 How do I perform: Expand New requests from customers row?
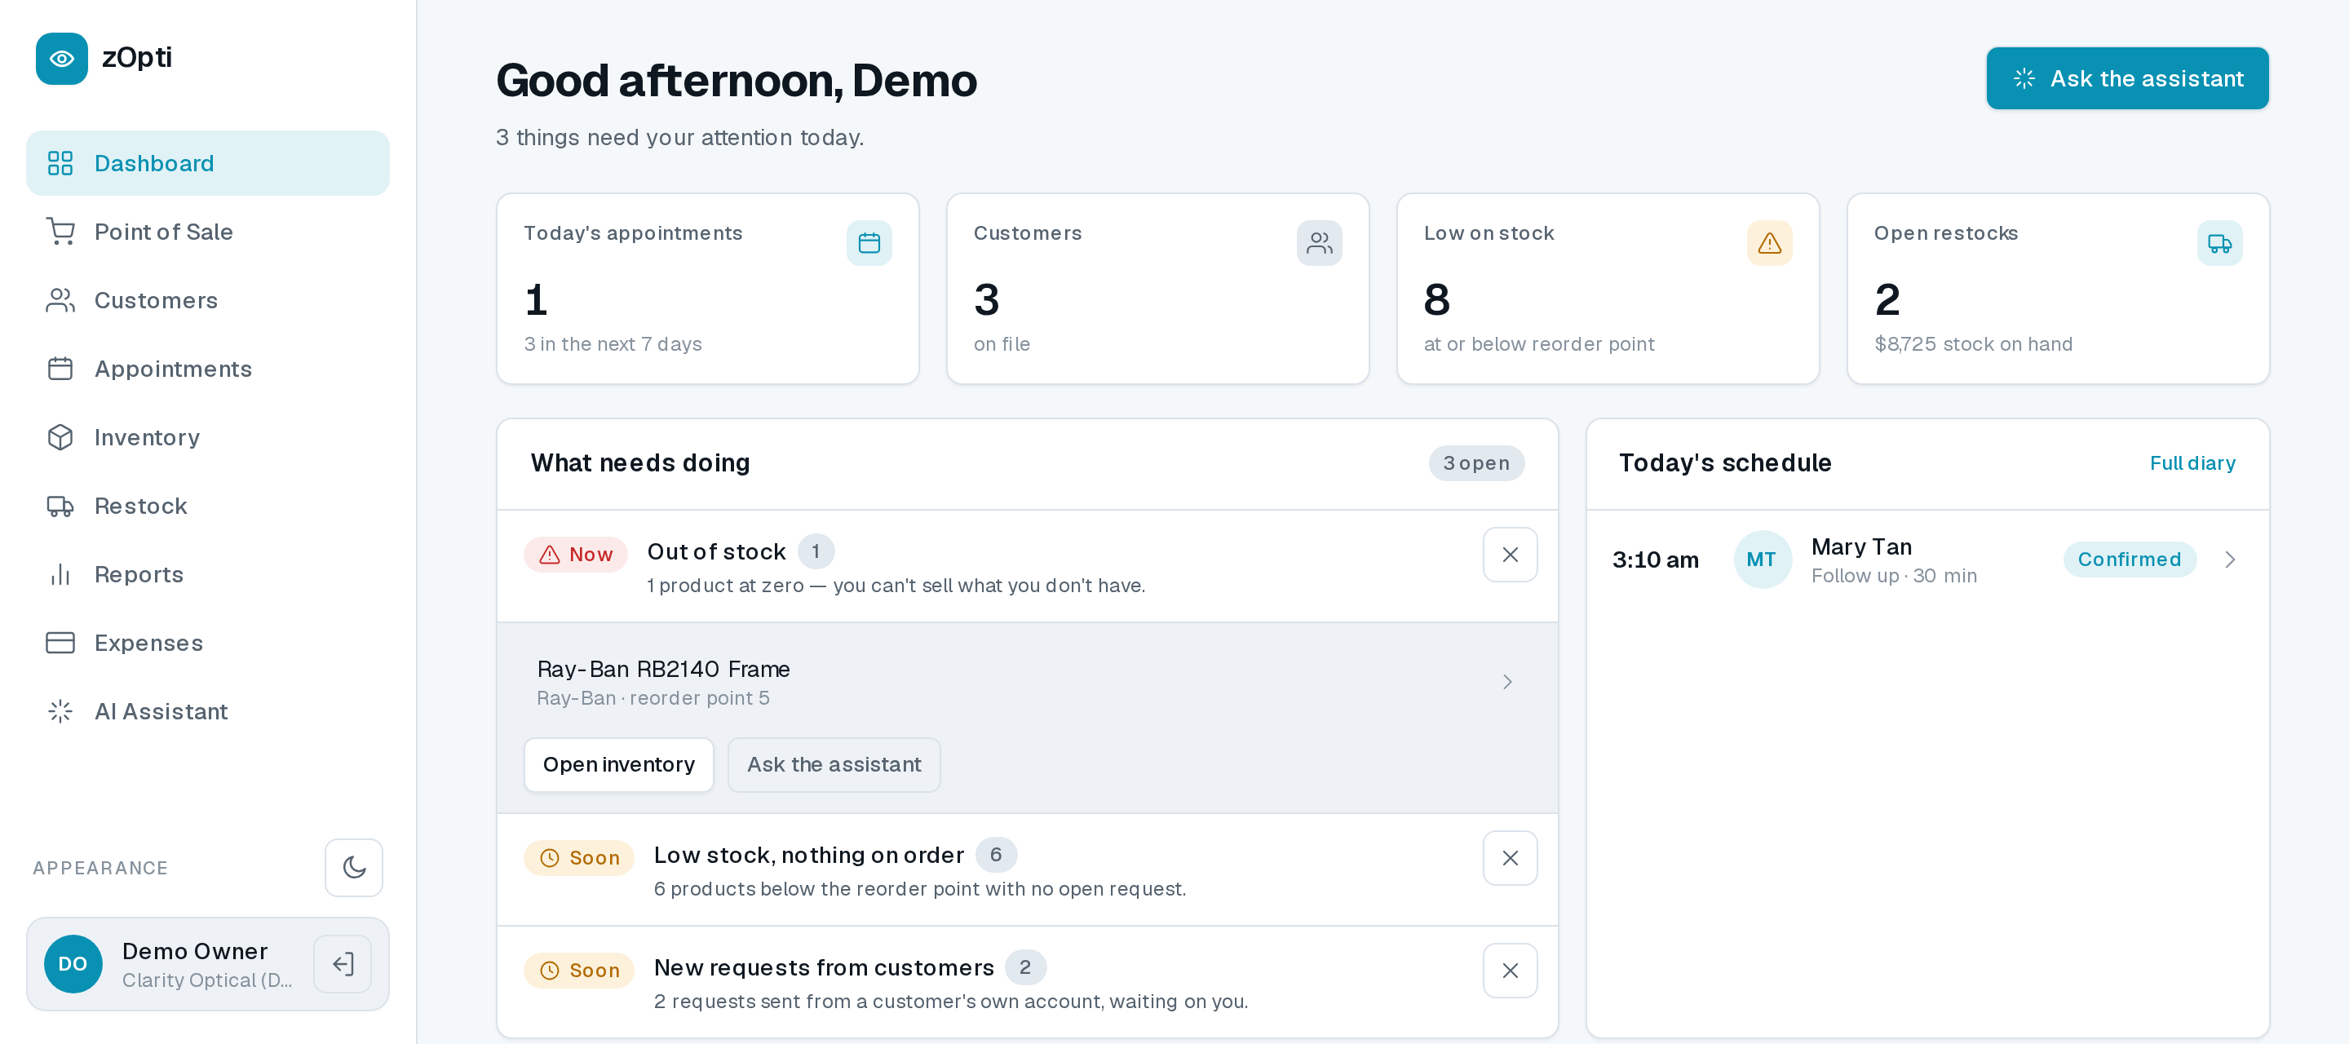click(1028, 982)
